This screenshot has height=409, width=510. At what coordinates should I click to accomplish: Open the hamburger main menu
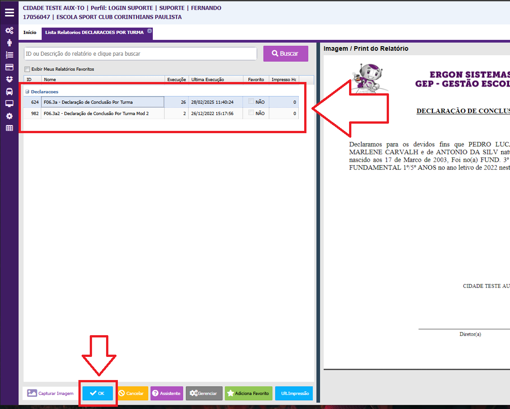(9, 12)
